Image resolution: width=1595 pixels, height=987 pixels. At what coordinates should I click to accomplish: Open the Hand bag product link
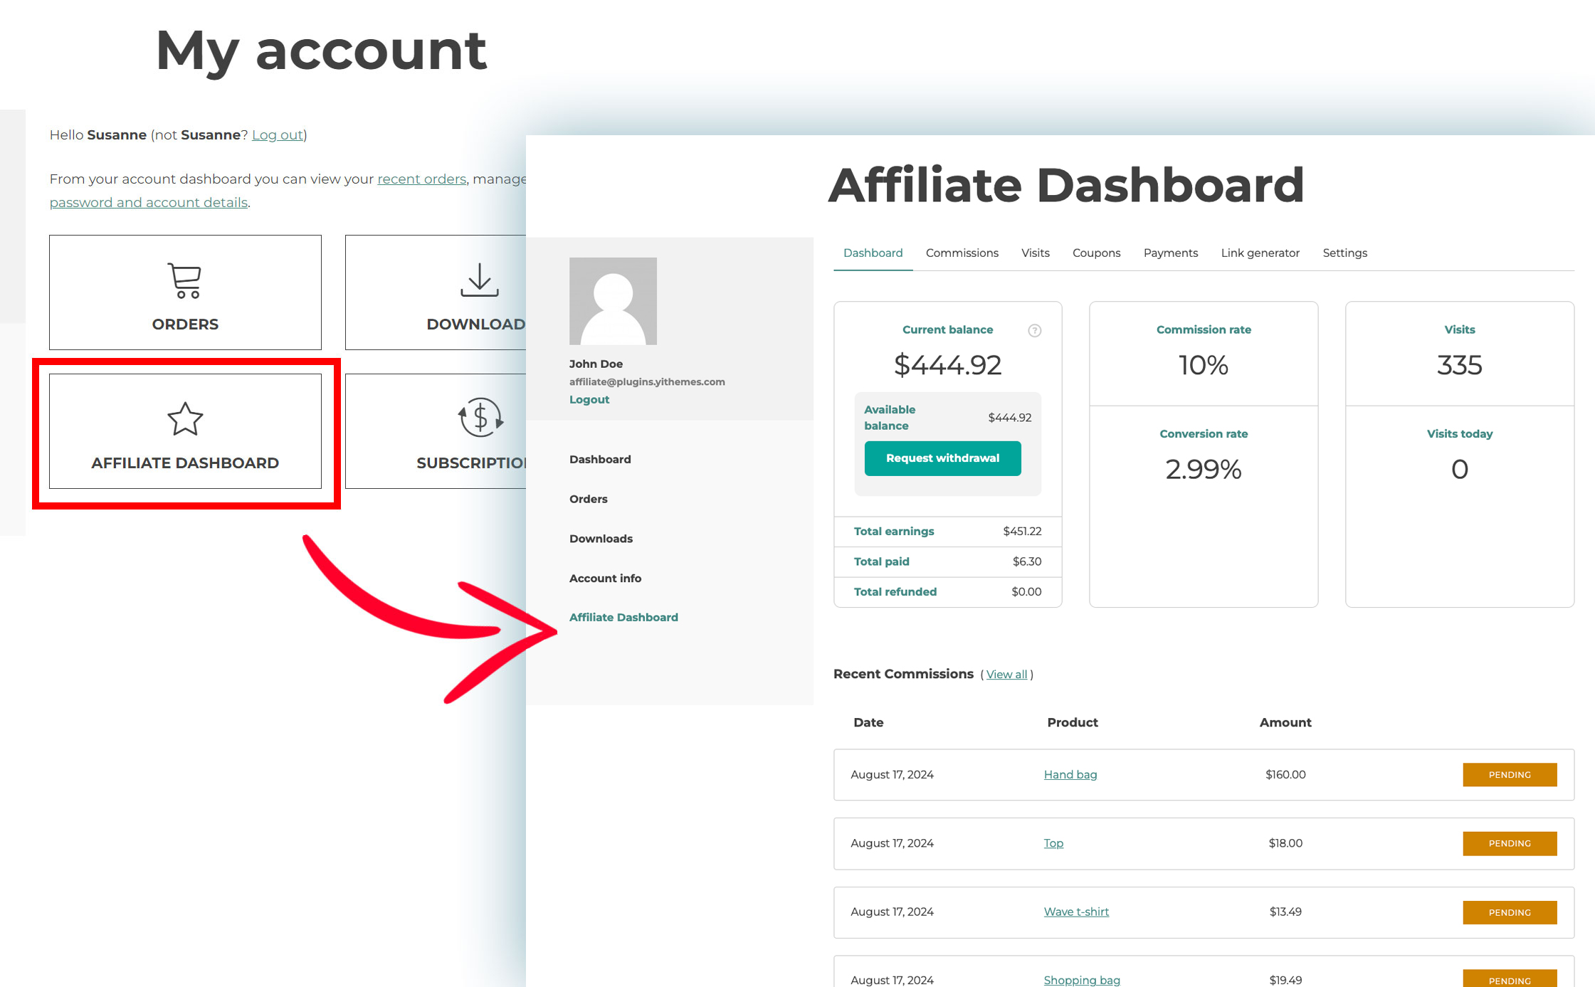(1070, 774)
